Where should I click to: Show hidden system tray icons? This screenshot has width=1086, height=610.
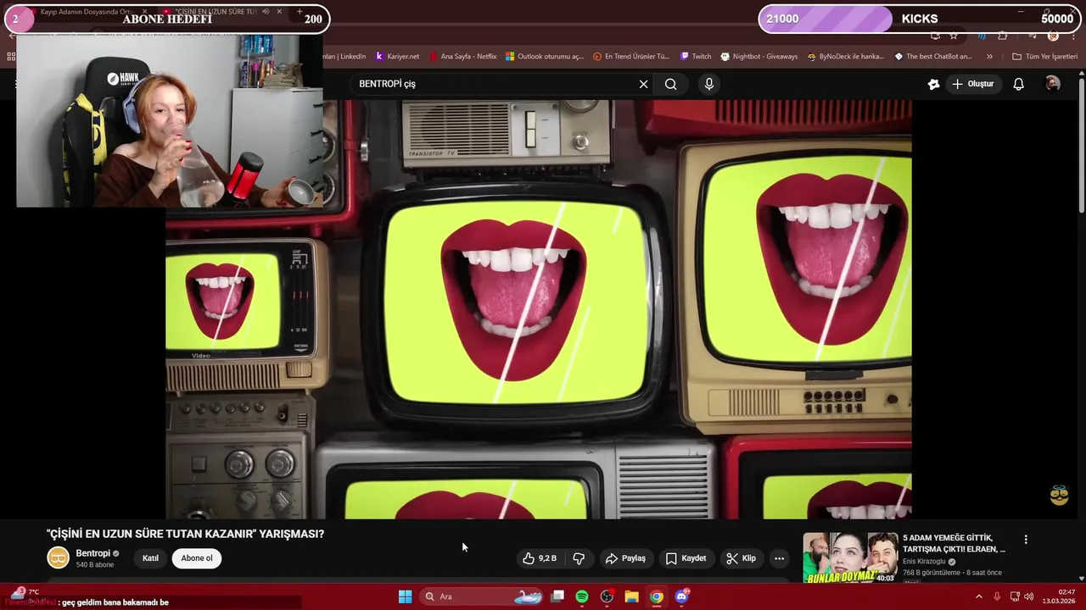(x=978, y=596)
